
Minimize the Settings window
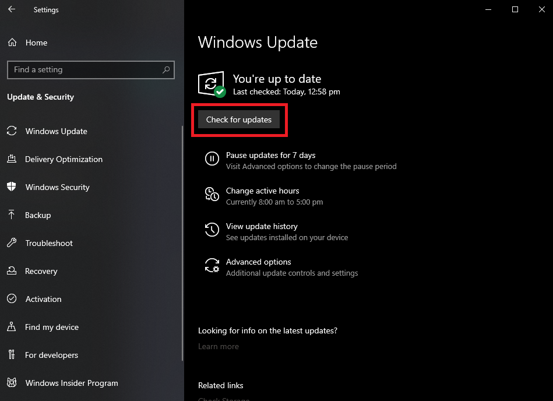(488, 9)
